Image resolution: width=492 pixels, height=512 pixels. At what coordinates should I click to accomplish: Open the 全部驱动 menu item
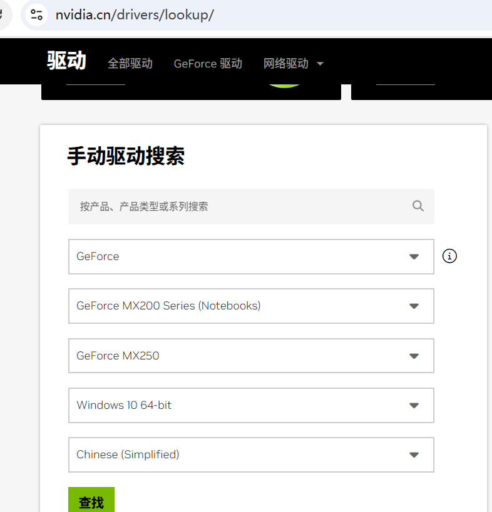(130, 63)
